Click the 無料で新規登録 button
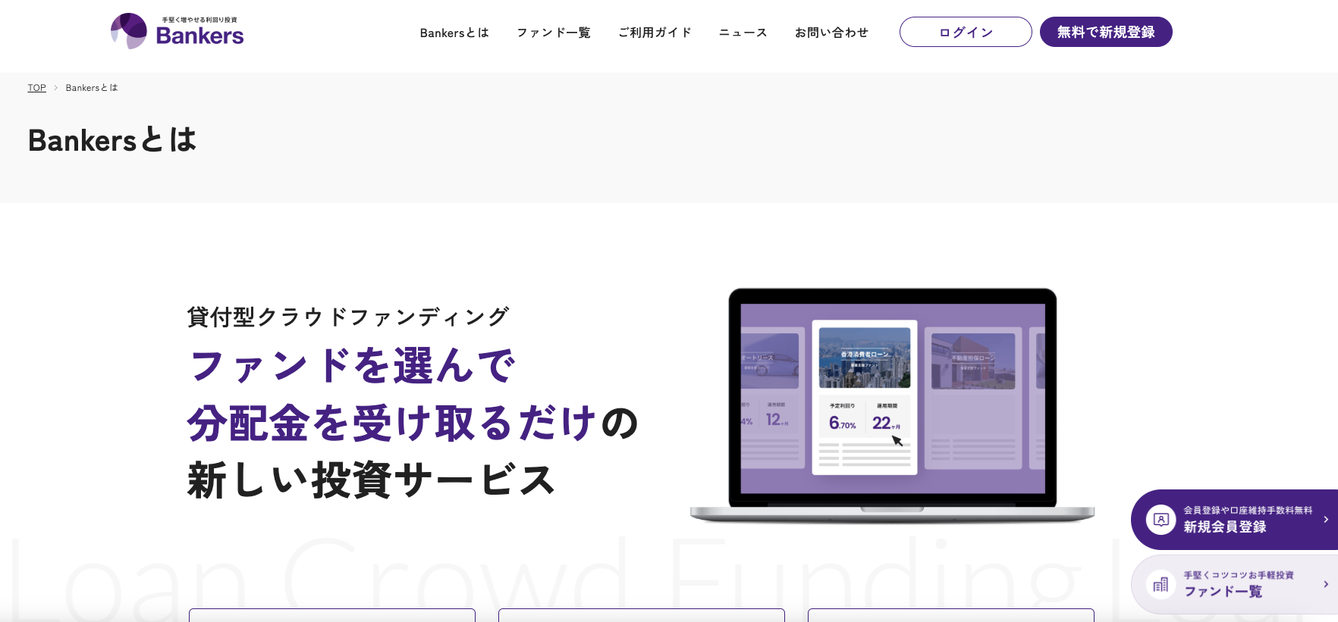This screenshot has width=1338, height=622. 1106,32
